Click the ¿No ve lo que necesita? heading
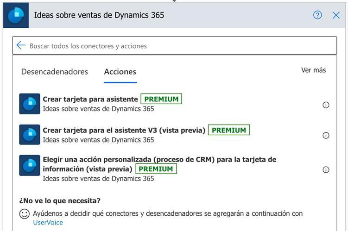The height and width of the screenshot is (231, 348). click(x=60, y=200)
